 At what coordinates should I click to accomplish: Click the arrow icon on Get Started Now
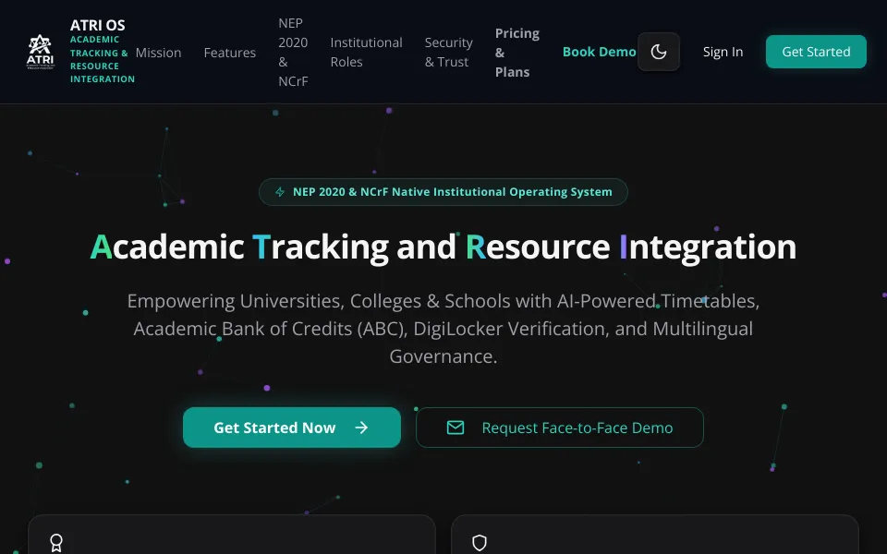coord(361,428)
